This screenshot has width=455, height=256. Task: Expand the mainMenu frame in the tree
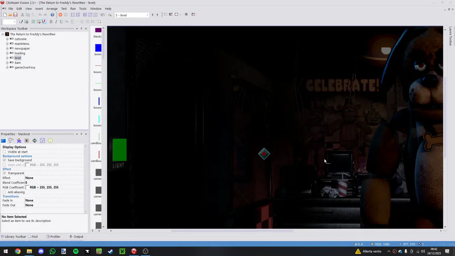pyautogui.click(x=7, y=44)
